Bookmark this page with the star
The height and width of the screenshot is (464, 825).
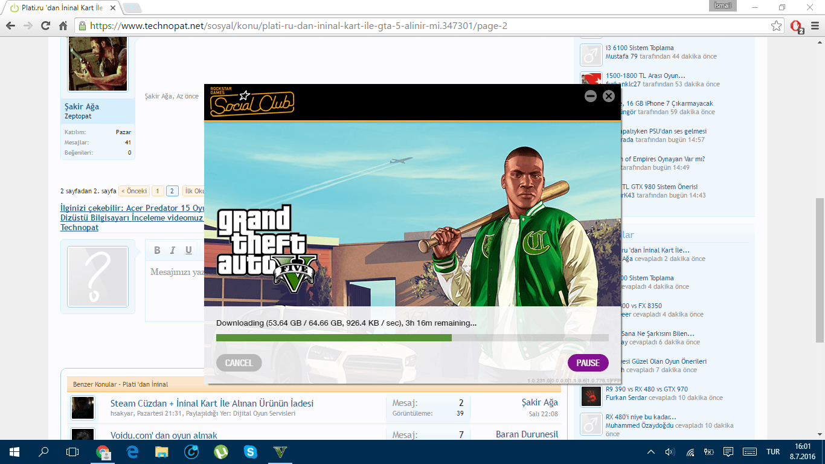click(776, 26)
